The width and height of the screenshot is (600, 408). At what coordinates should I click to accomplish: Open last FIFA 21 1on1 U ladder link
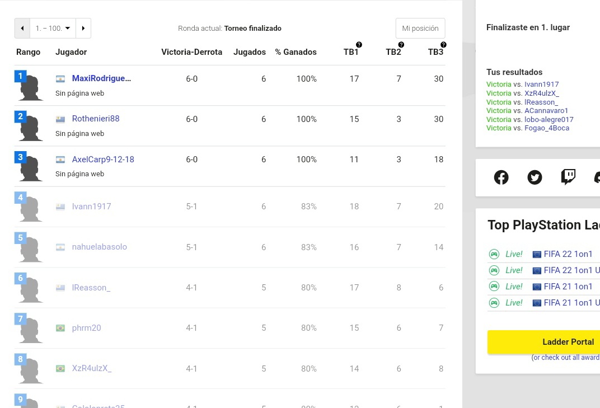tap(571, 303)
